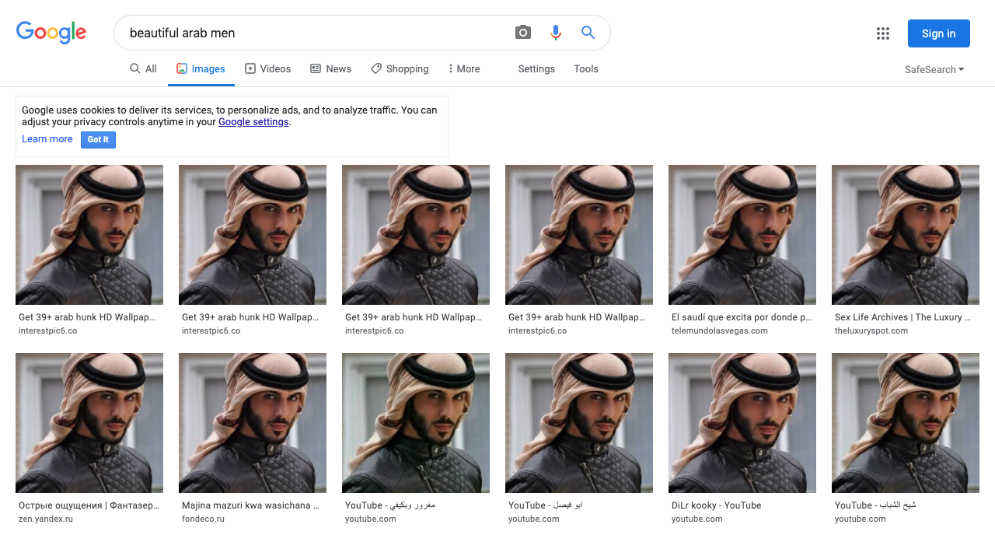The width and height of the screenshot is (995, 535).
Task: Open the SafeSearch dropdown
Action: tap(934, 70)
